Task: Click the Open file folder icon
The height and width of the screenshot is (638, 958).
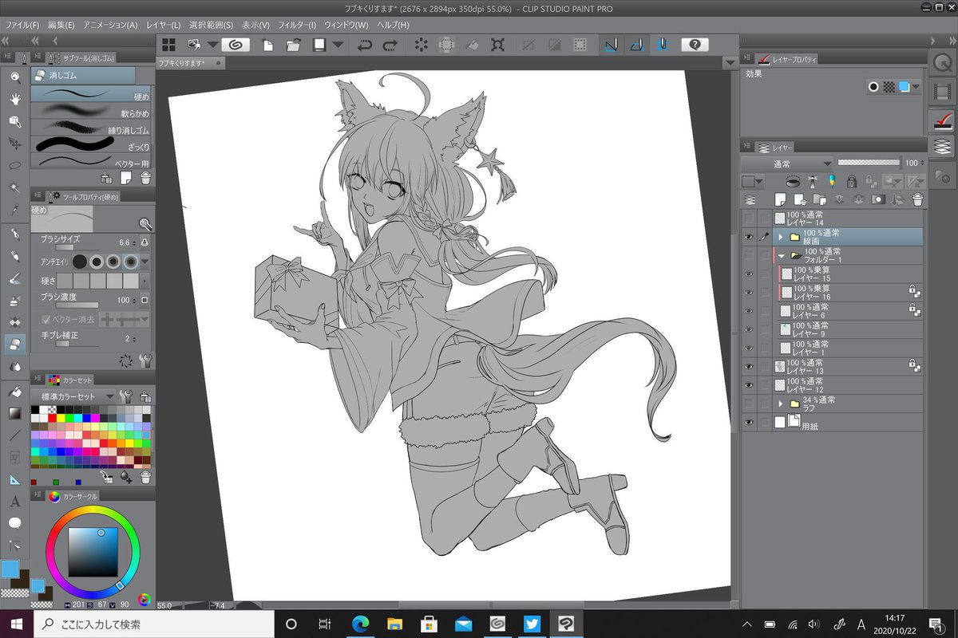Action: pyautogui.click(x=293, y=45)
